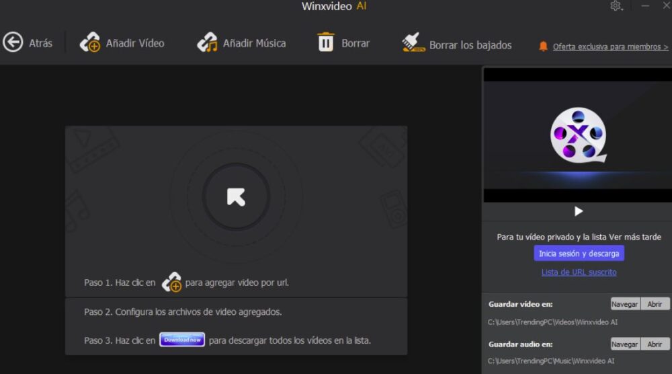Click the Guardar vídeo en label
The width and height of the screenshot is (672, 374).
click(x=520, y=304)
